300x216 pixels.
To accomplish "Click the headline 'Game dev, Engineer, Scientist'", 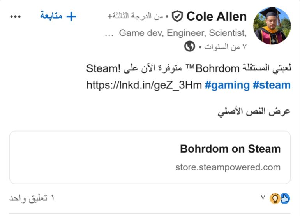I will [183, 33].
